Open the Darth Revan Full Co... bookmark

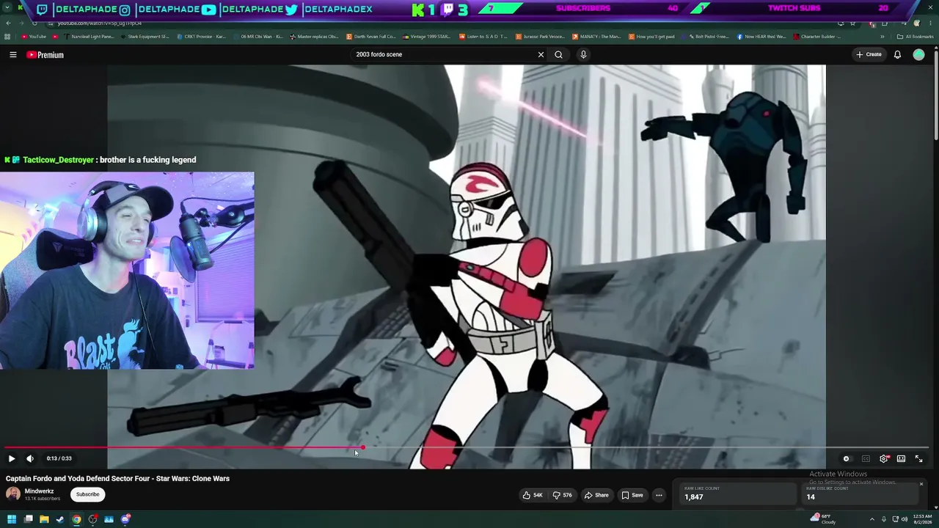click(370, 37)
